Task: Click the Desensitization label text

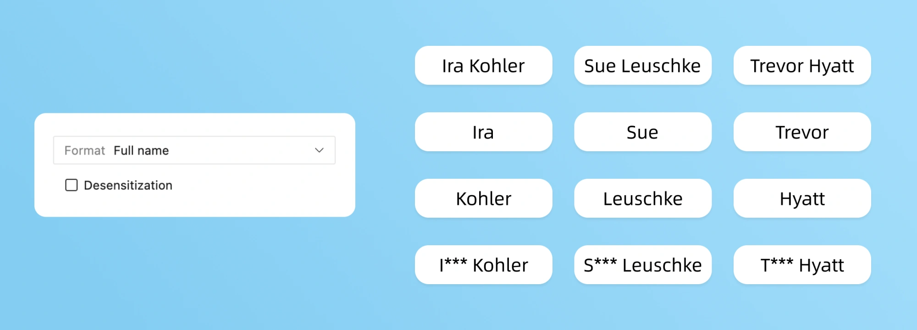Action: click(128, 185)
